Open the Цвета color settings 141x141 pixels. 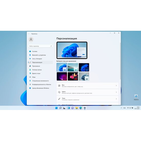tap(87, 92)
